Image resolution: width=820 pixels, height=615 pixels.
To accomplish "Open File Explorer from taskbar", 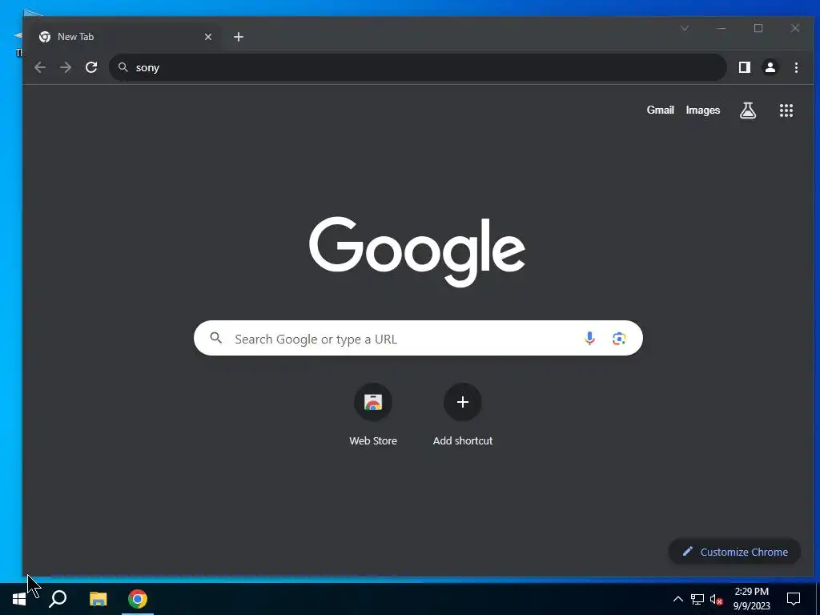I will coord(98,599).
